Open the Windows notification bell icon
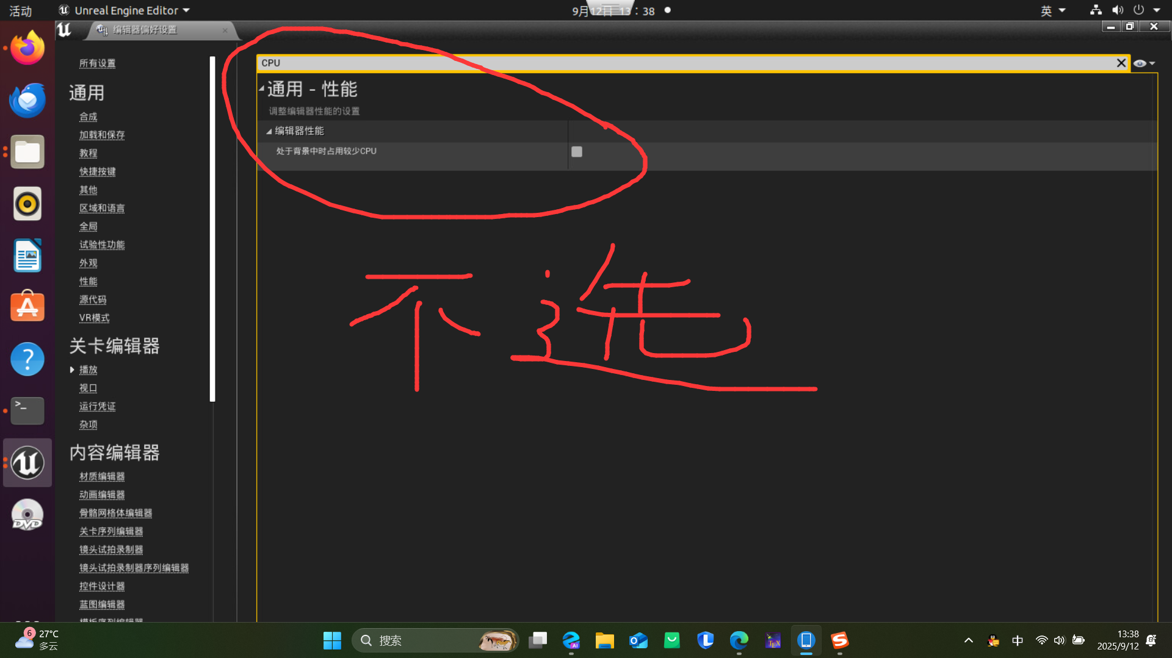Image resolution: width=1172 pixels, height=658 pixels. (1151, 640)
